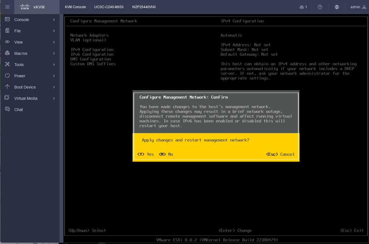The height and width of the screenshot is (244, 369).
Task: Click the admin user profile icon
Action: [x=364, y=7]
